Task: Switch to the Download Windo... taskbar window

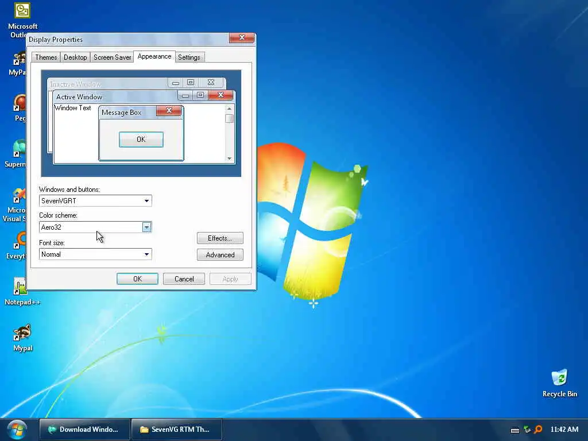Action: point(85,430)
